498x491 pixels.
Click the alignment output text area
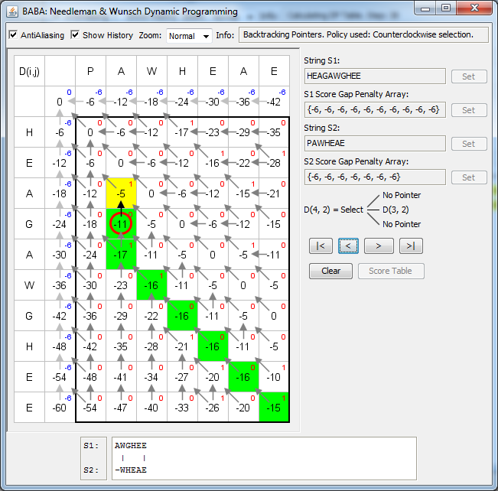(263, 457)
